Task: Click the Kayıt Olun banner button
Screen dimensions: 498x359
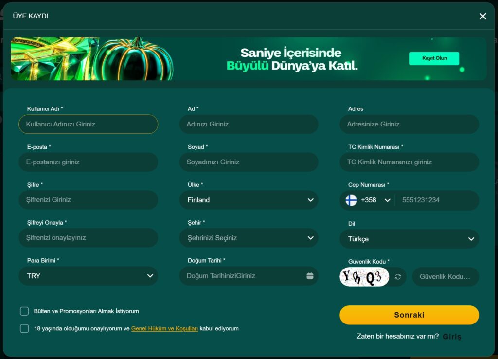Action: tap(434, 58)
